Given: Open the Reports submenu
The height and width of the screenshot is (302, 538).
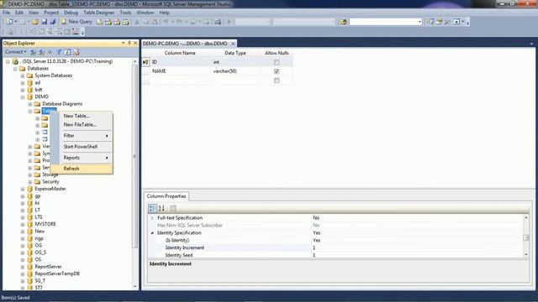Looking at the screenshot, I should (x=82, y=158).
